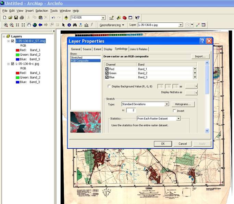Open the Stretch Type dropdown
Image resolution: width=234 pixels, height=204 pixels.
pos(167,104)
